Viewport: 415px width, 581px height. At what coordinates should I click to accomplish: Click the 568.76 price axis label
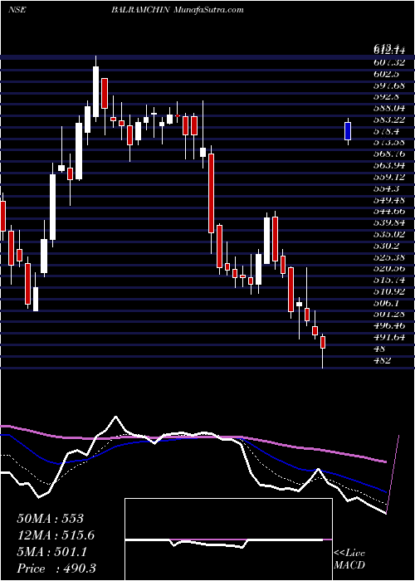pos(389,154)
